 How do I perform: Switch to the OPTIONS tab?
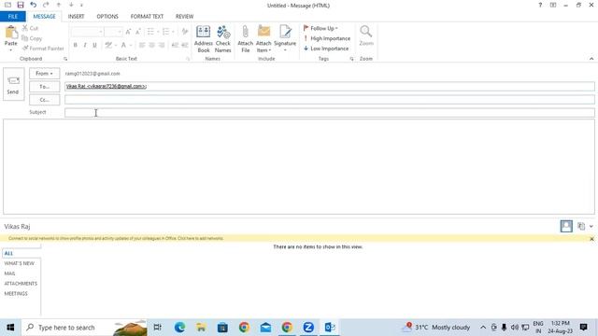click(x=107, y=17)
